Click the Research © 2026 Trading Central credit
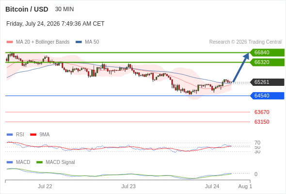The height and width of the screenshot is (194, 286). (245, 42)
